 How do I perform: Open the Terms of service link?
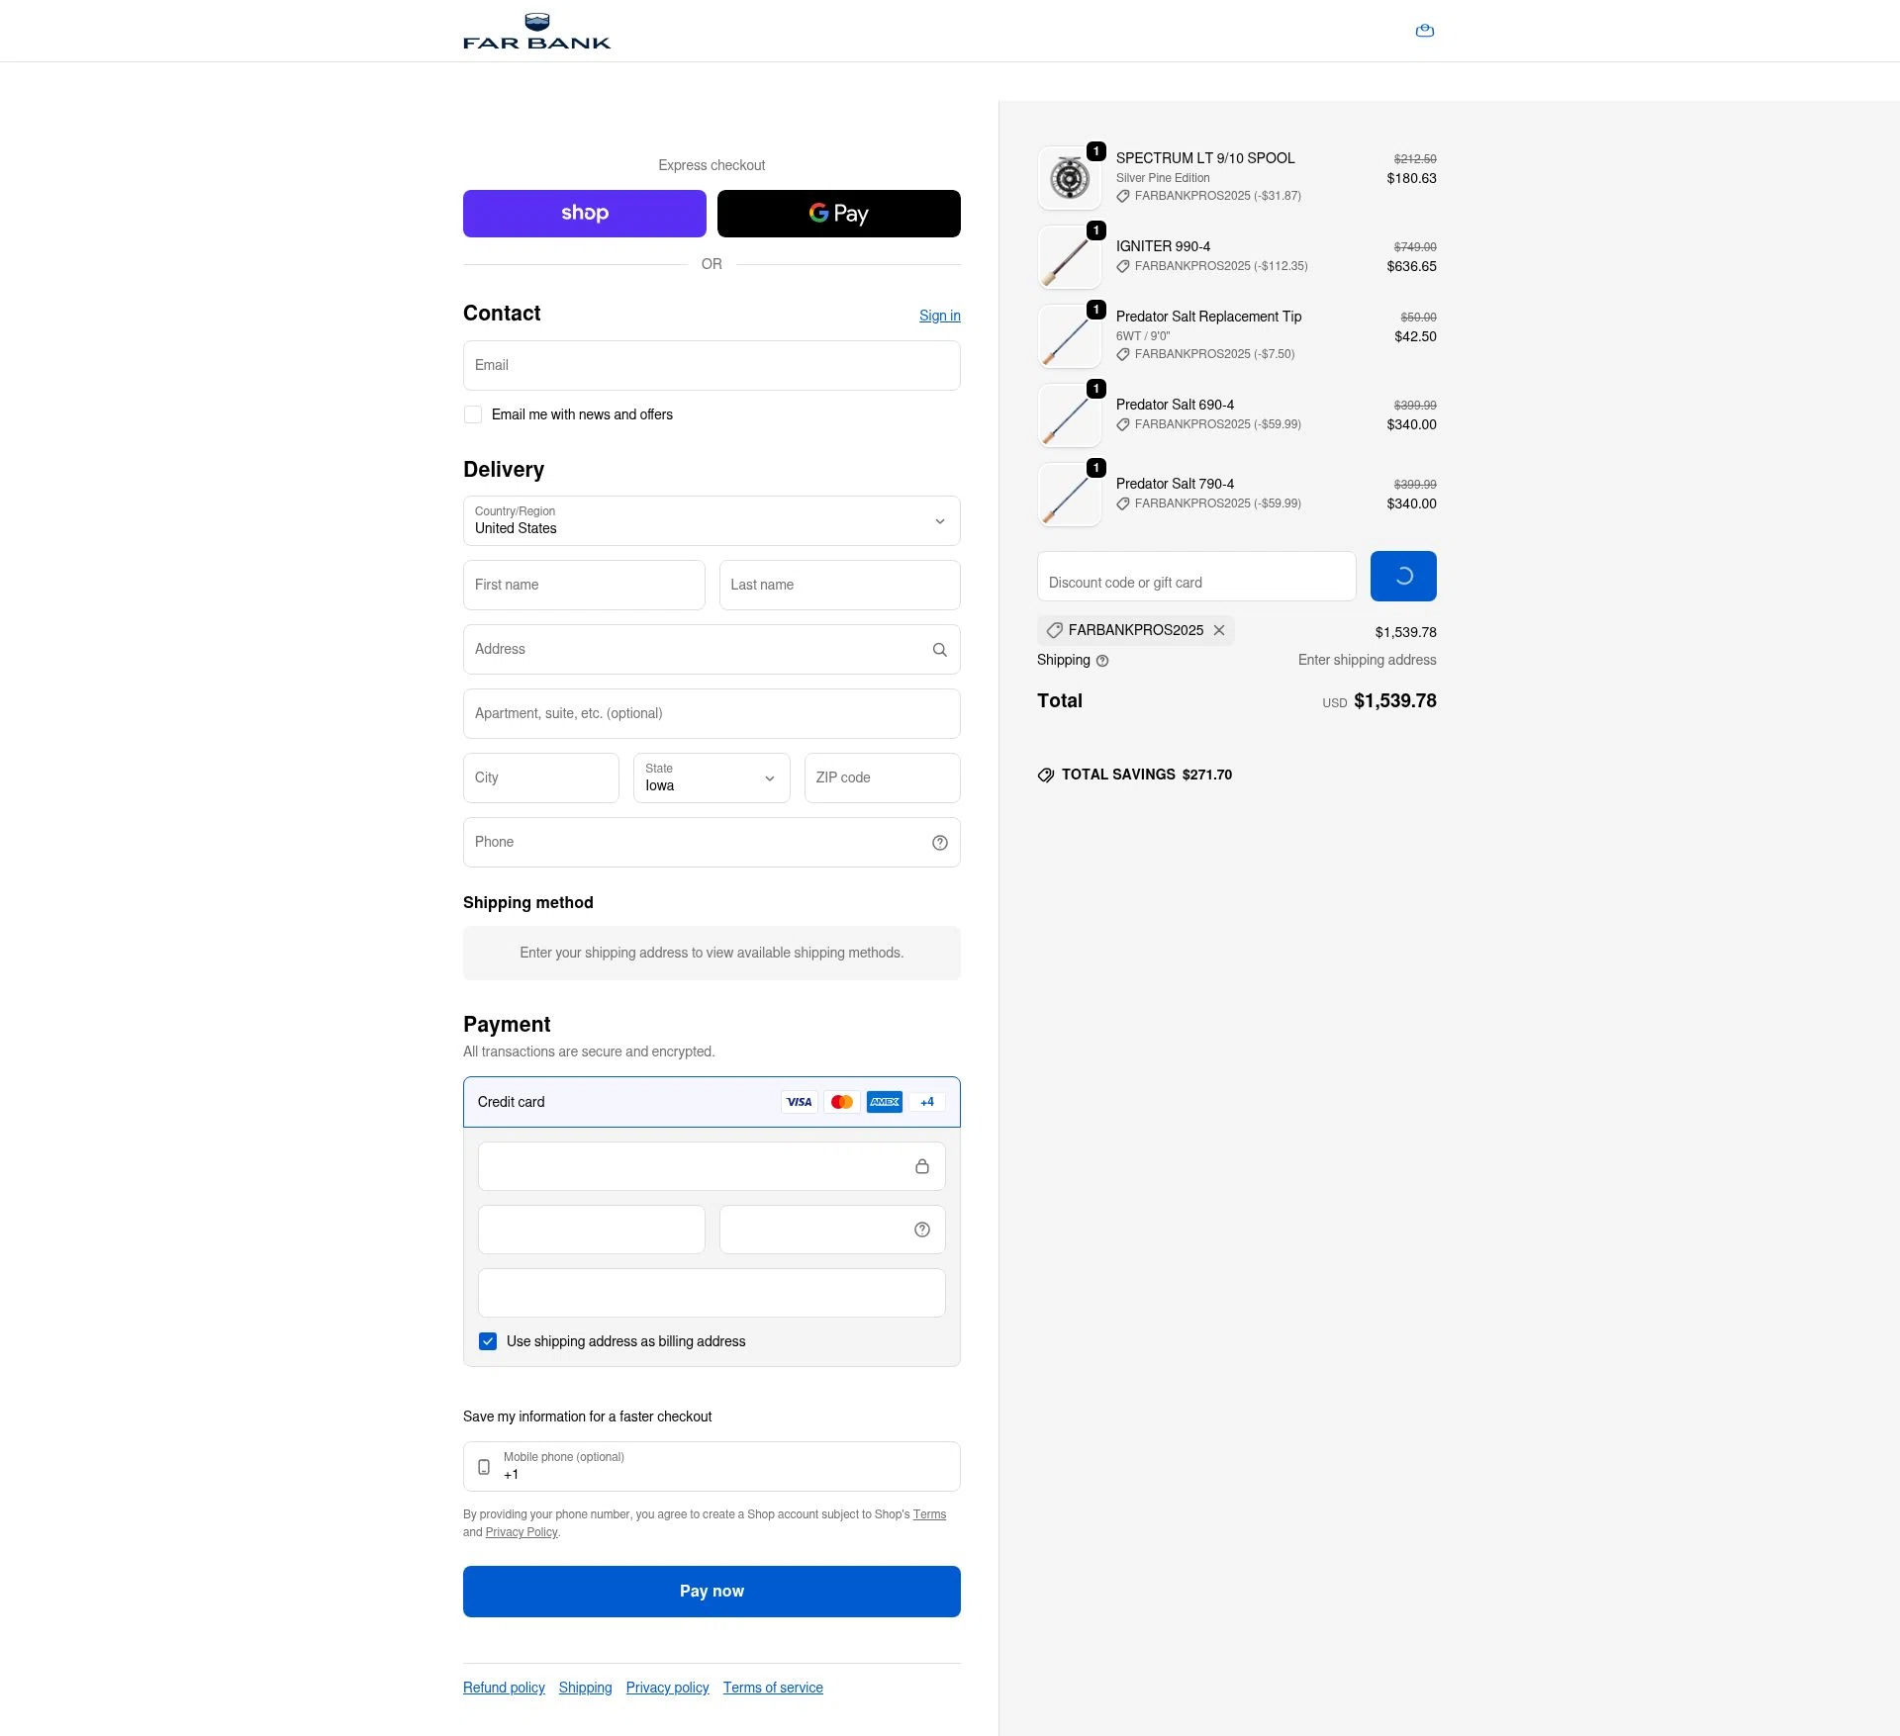point(773,1688)
